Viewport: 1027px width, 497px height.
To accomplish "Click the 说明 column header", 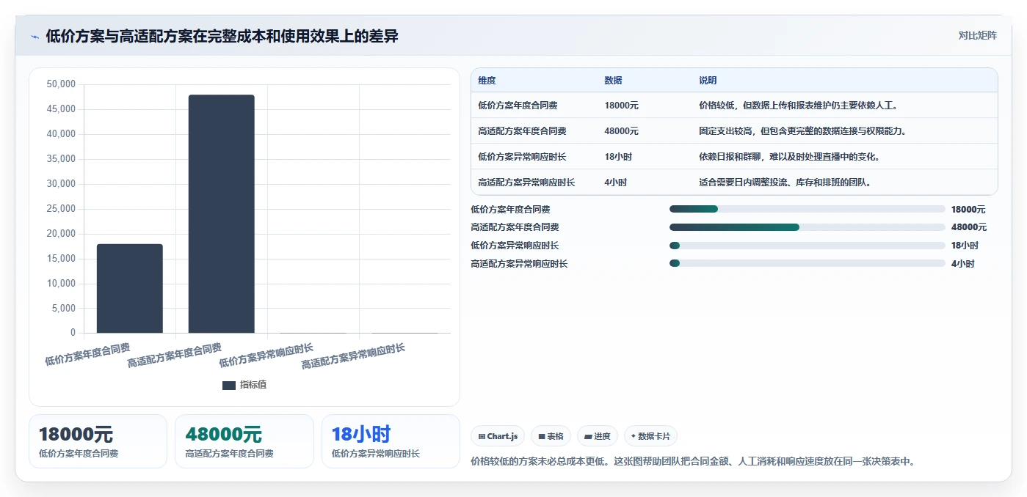I will click(x=708, y=81).
